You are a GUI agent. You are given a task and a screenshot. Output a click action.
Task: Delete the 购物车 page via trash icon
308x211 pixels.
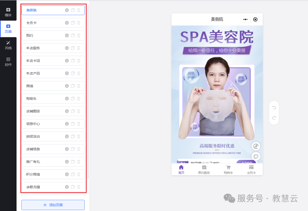79,99
